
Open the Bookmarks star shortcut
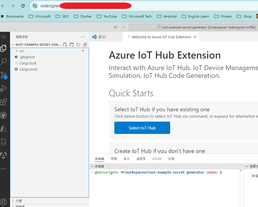(x=12, y=16)
